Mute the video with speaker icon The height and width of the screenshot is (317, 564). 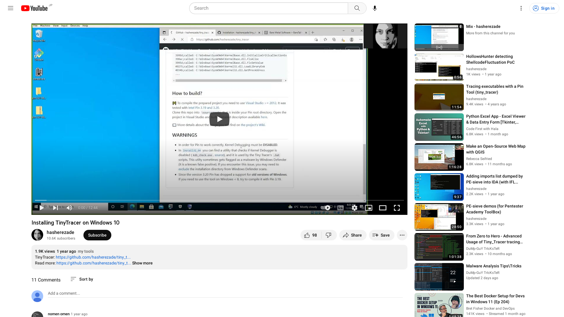point(69,208)
